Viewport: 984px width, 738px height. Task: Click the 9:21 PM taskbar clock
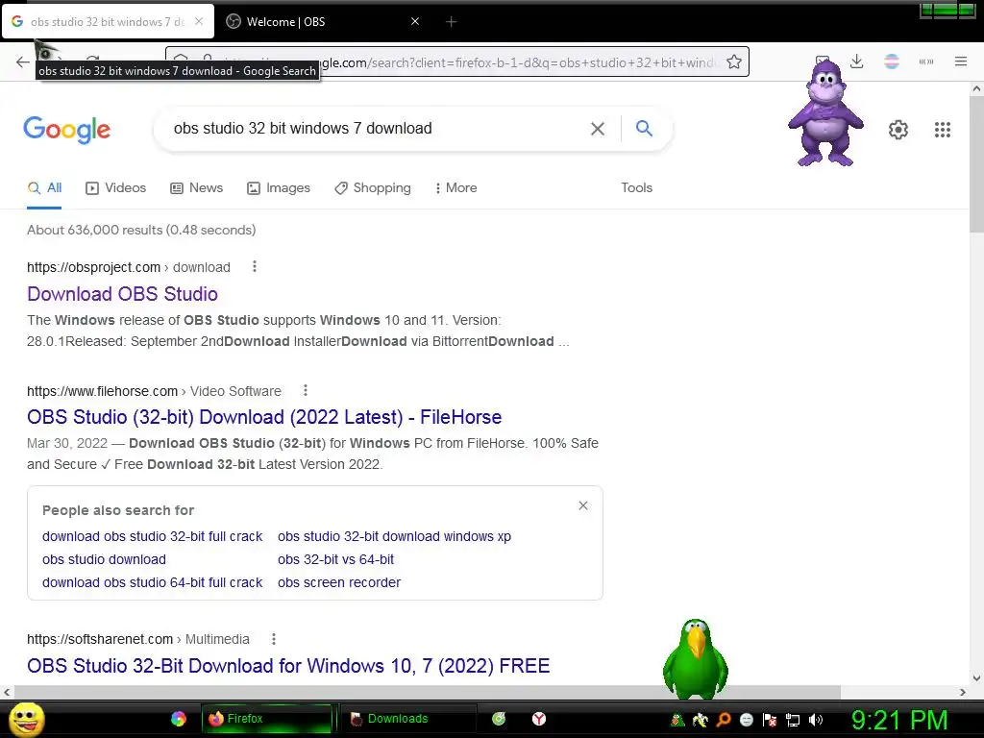click(x=898, y=720)
